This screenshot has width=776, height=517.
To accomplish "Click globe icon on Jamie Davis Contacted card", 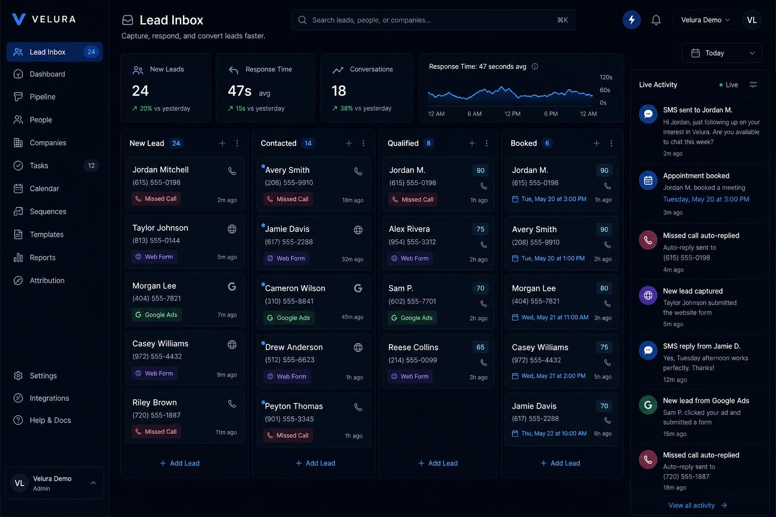I will 358,230.
